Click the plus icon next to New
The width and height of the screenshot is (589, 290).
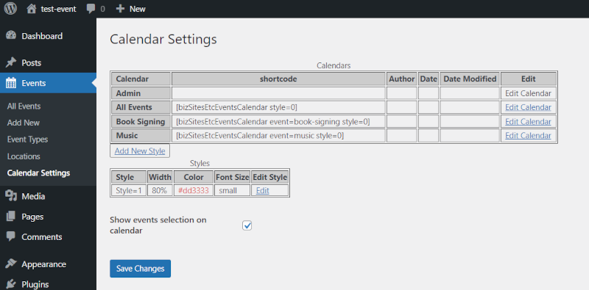point(120,9)
